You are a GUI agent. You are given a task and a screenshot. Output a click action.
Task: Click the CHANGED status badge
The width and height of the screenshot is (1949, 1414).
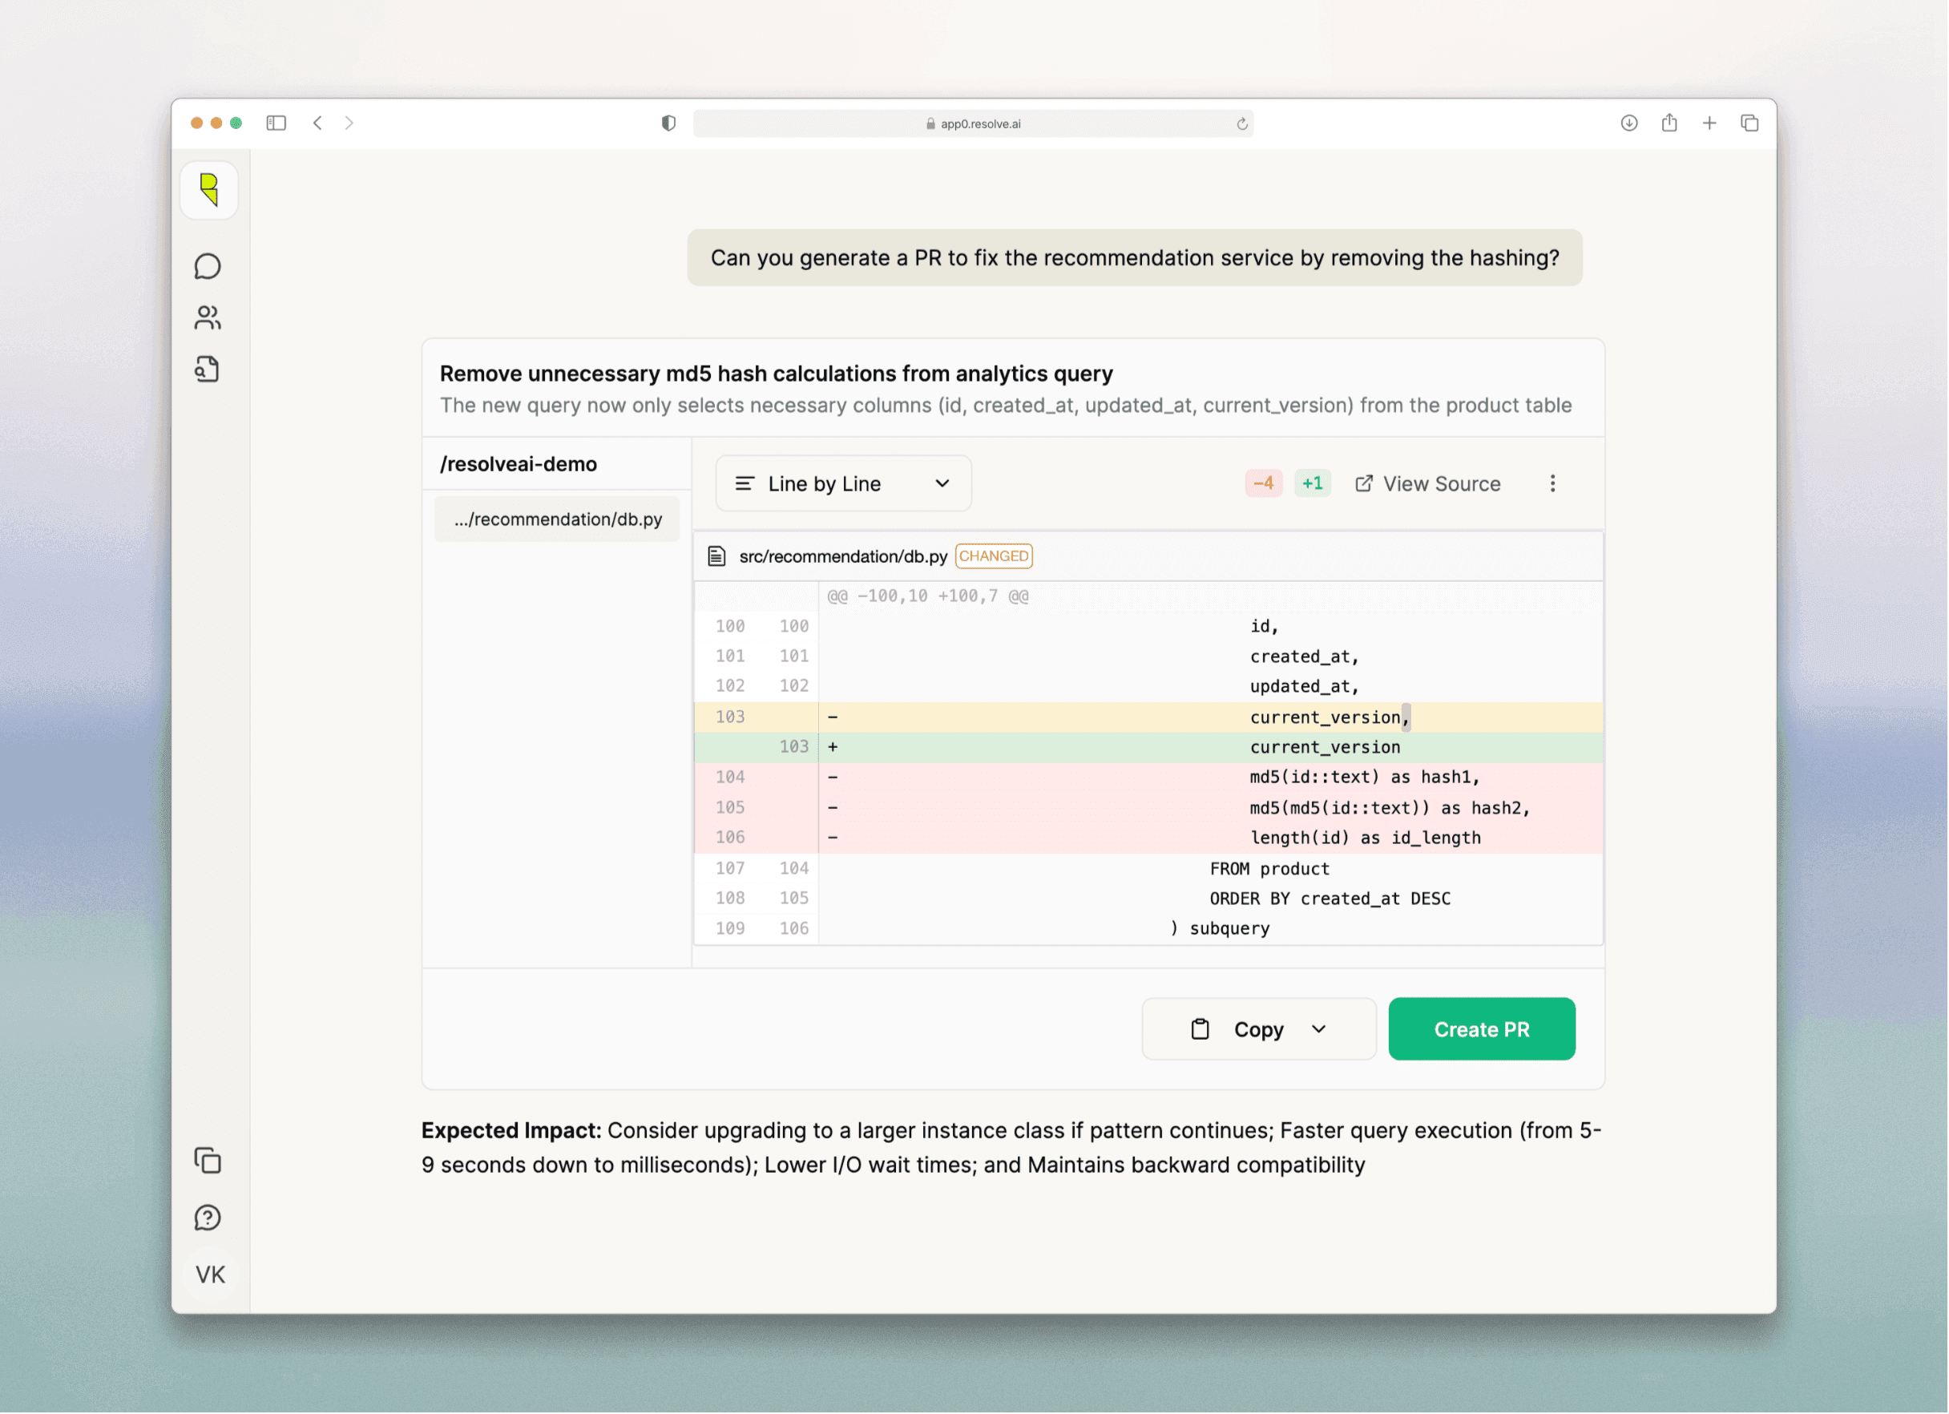[994, 555]
